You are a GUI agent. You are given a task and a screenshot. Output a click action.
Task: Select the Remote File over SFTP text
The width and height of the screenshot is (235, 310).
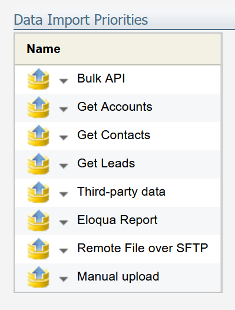click(143, 248)
